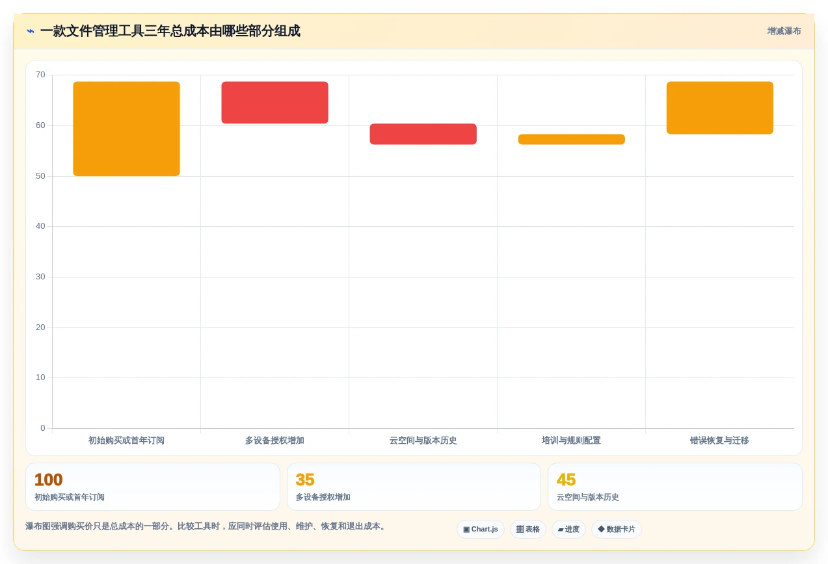This screenshot has width=828, height=564.
Task: Select the red bar for 云空间与版本历史
Action: click(423, 134)
